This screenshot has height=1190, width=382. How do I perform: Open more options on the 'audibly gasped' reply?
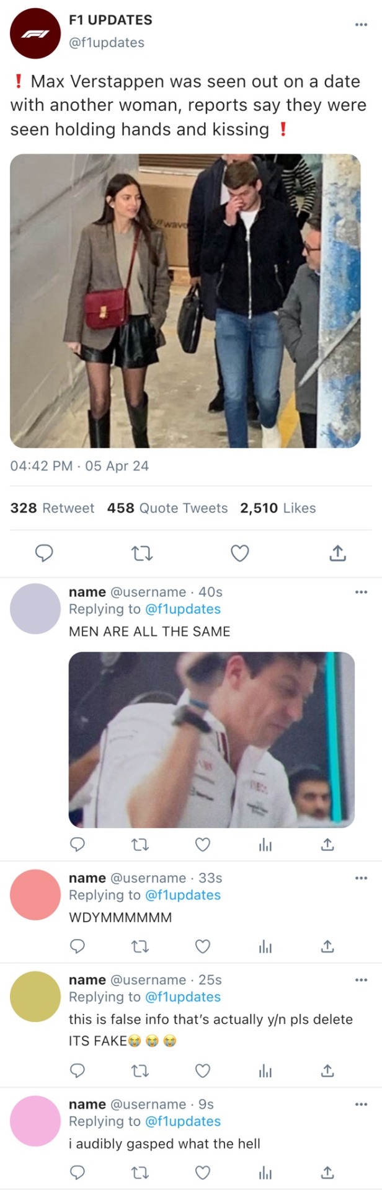tap(361, 1104)
